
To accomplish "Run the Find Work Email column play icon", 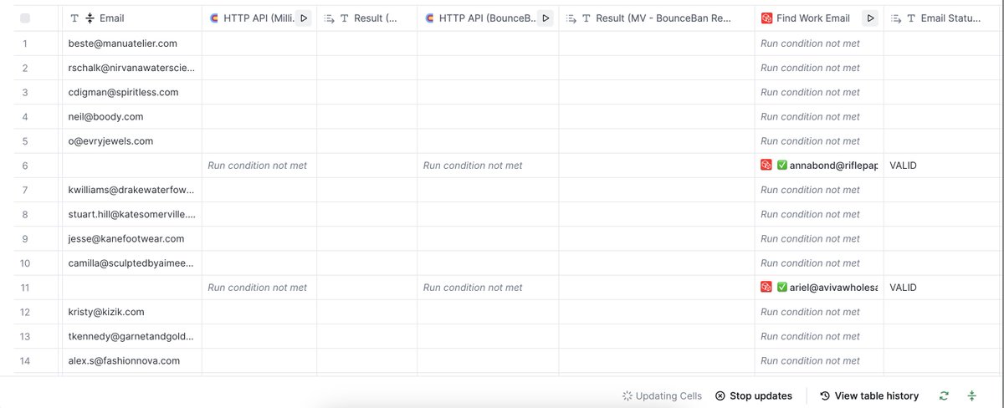I will (x=870, y=18).
